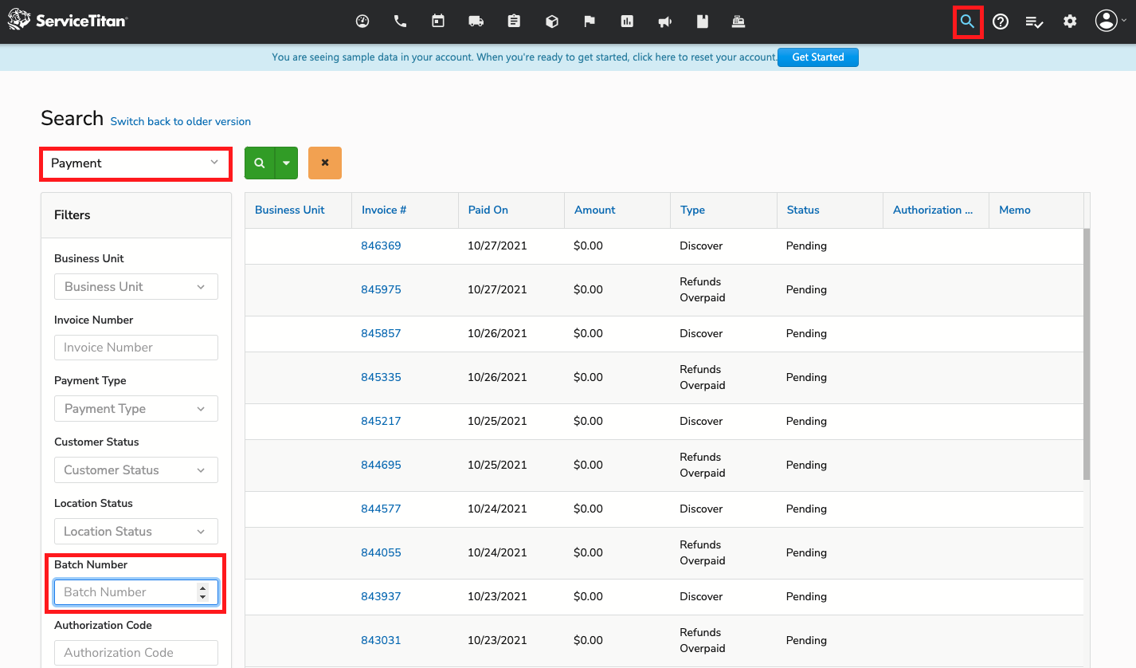Open invoice 843031

coord(381,641)
